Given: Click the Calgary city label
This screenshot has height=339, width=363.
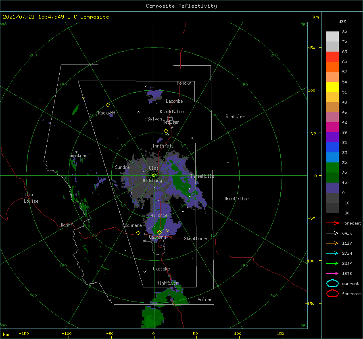Looking at the screenshot, I should pos(157,237).
